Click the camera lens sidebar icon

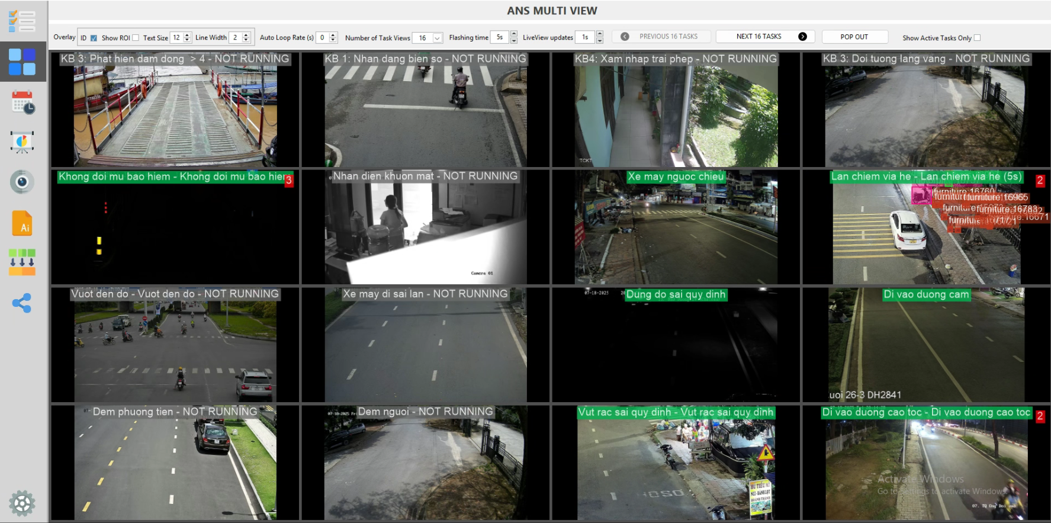point(22,182)
